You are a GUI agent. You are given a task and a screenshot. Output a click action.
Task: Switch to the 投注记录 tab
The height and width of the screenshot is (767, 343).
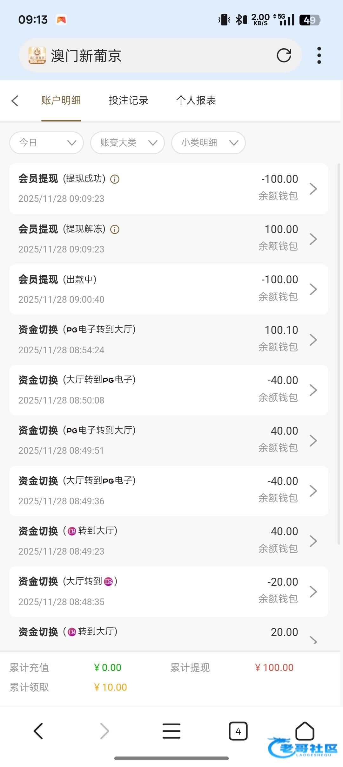pyautogui.click(x=129, y=100)
